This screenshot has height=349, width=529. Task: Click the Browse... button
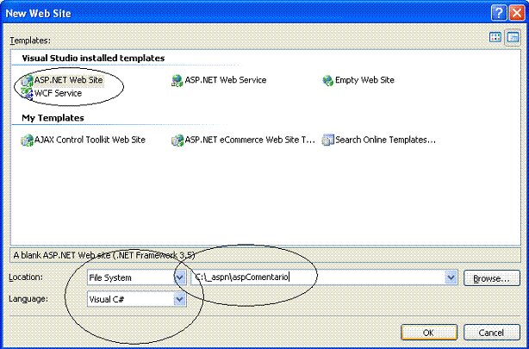tap(492, 278)
